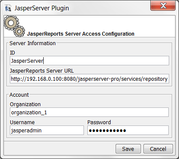Click the Server Access Configuration heading
179x159 pixels.
click(x=81, y=34)
